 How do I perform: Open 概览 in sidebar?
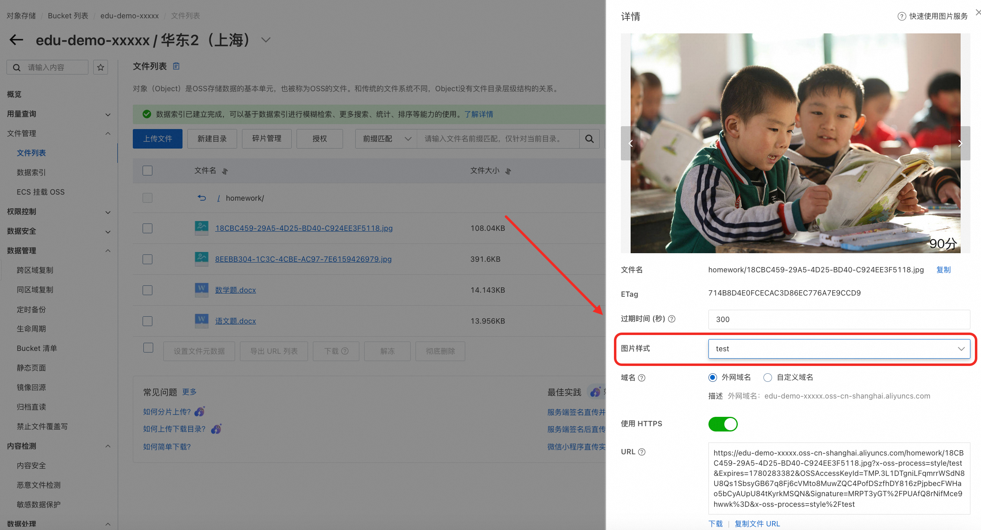14,94
